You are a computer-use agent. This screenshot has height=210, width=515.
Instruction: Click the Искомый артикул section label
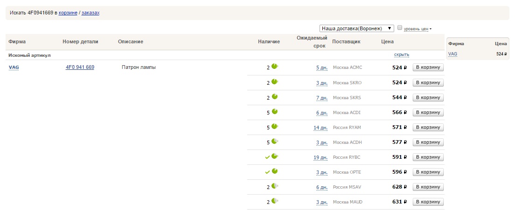click(x=29, y=55)
